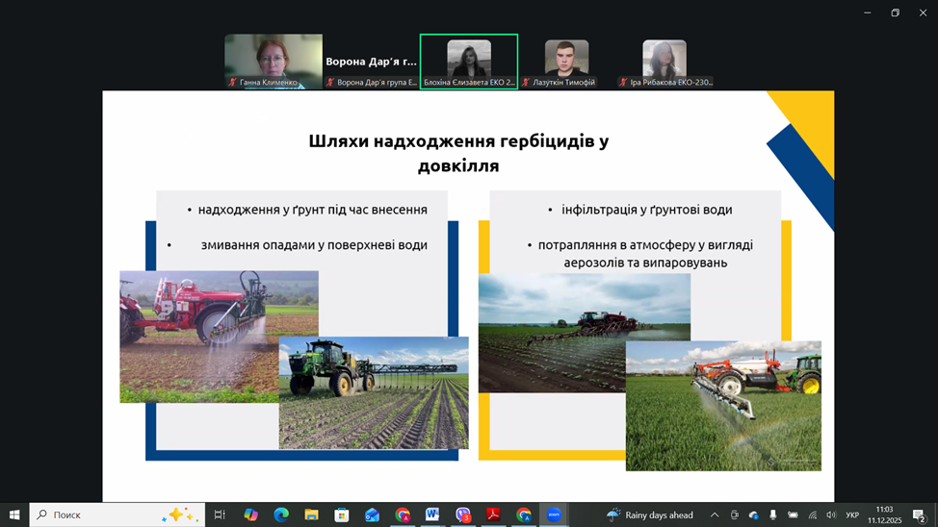
Task: Open Viber from the taskbar
Action: (x=463, y=515)
